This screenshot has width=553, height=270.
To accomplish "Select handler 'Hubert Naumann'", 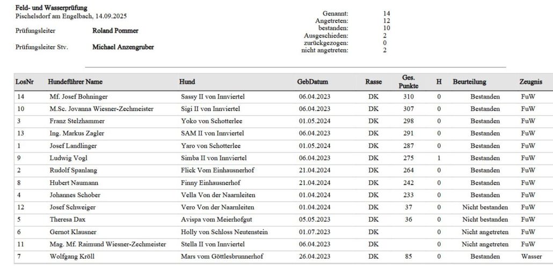I will (74, 183).
